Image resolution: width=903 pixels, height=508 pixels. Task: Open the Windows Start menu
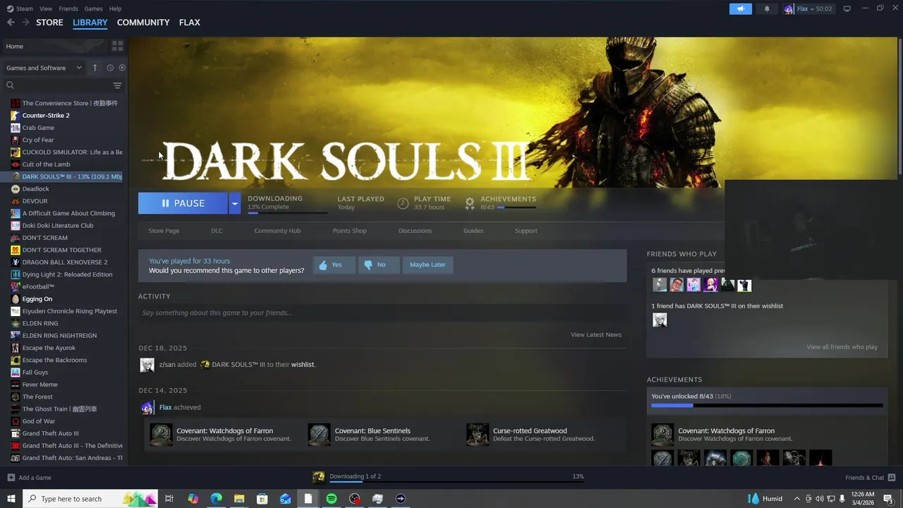tap(11, 499)
